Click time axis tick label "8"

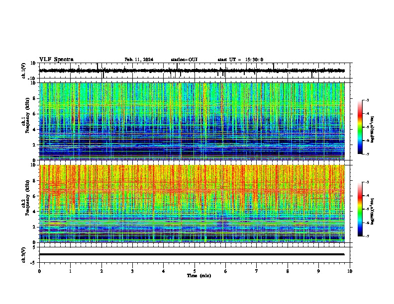[x=288, y=271]
